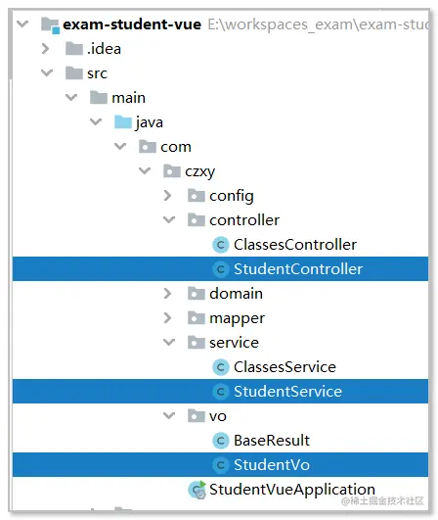
Task: Select StudentService in the tree
Action: pyautogui.click(x=220, y=392)
